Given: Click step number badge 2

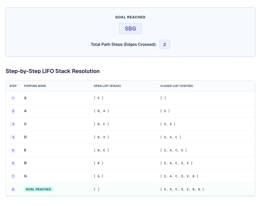Looking at the screenshot, I should point(13,111).
